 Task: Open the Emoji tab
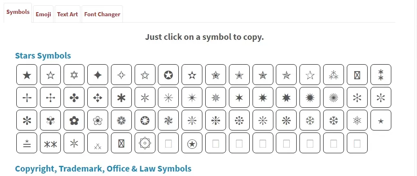tap(43, 14)
